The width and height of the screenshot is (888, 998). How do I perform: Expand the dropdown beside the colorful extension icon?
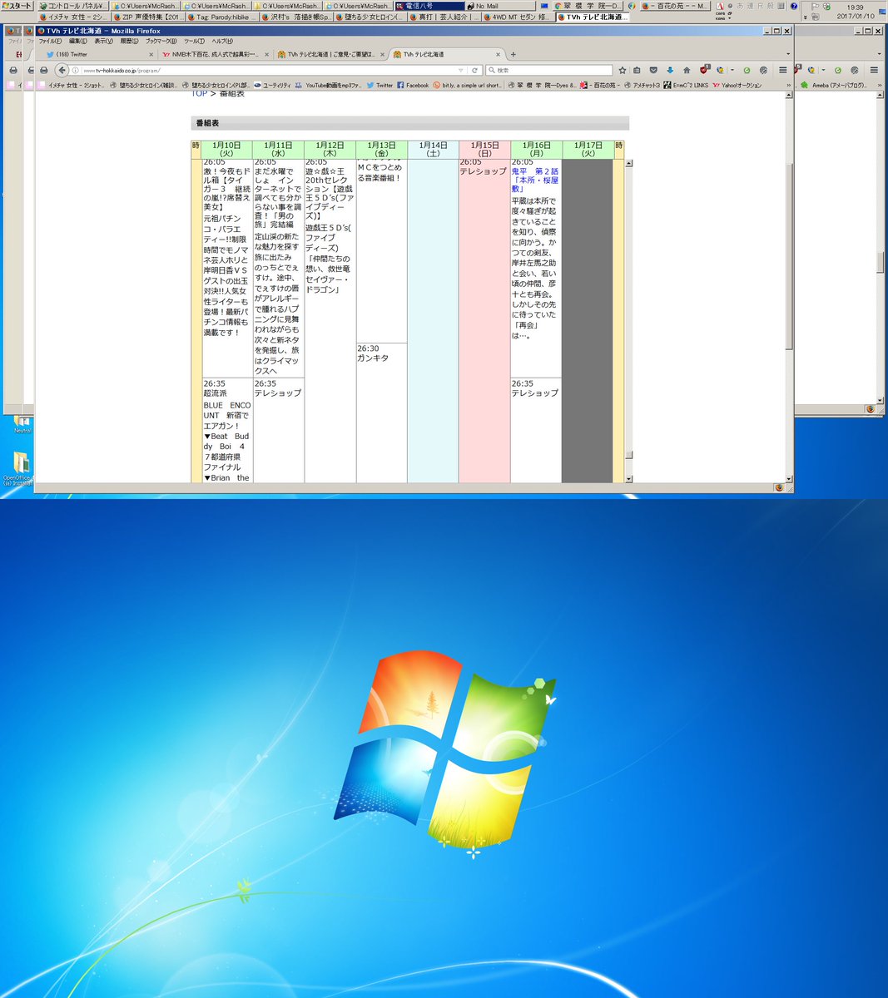point(732,70)
